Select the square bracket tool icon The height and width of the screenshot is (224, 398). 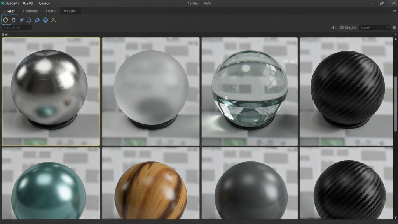tap(14, 20)
